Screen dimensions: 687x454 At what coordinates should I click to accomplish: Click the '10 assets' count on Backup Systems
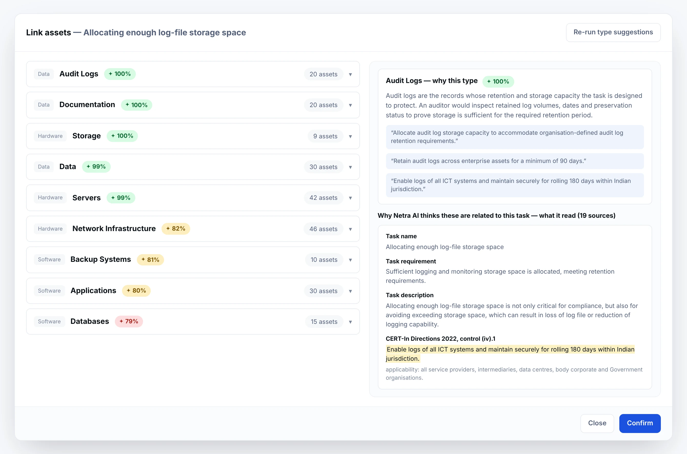tap(324, 260)
